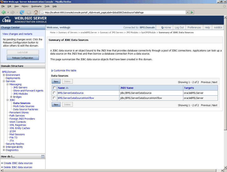Click bpelJMSModule breadcrumb link
The image size is (227, 172).
[x=148, y=33]
